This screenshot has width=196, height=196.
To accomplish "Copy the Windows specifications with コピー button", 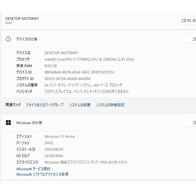I will click(x=190, y=123).
